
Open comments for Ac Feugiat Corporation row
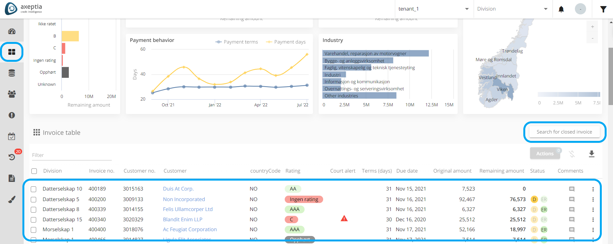click(572, 230)
